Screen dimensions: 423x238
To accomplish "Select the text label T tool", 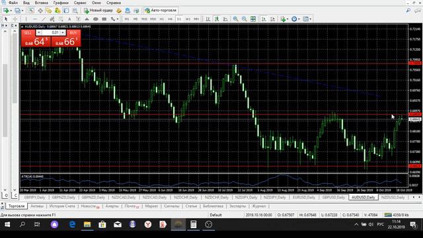I will pos(78,19).
